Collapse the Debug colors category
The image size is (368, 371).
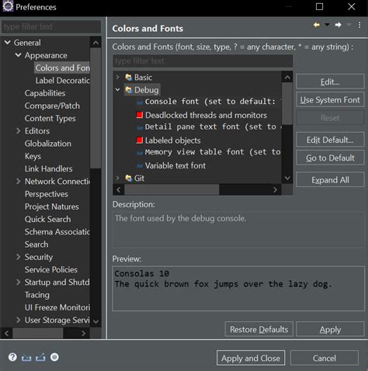pos(118,90)
